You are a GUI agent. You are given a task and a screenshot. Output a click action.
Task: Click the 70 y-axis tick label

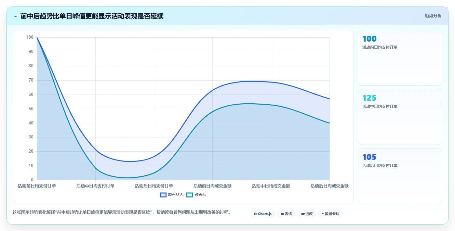tap(31, 80)
